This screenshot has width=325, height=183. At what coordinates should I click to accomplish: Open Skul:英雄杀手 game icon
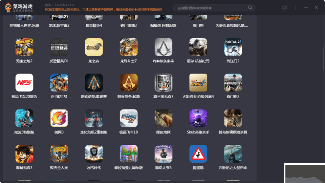coord(198,118)
